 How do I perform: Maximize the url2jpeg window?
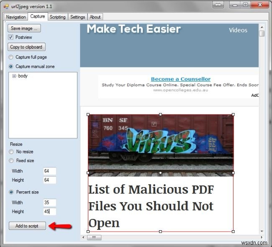point(245,5)
